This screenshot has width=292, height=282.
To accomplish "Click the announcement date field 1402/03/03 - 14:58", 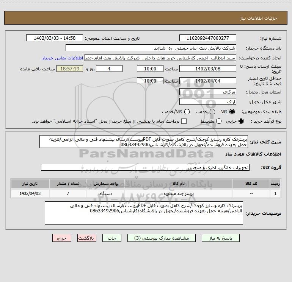I will tap(55, 38).
